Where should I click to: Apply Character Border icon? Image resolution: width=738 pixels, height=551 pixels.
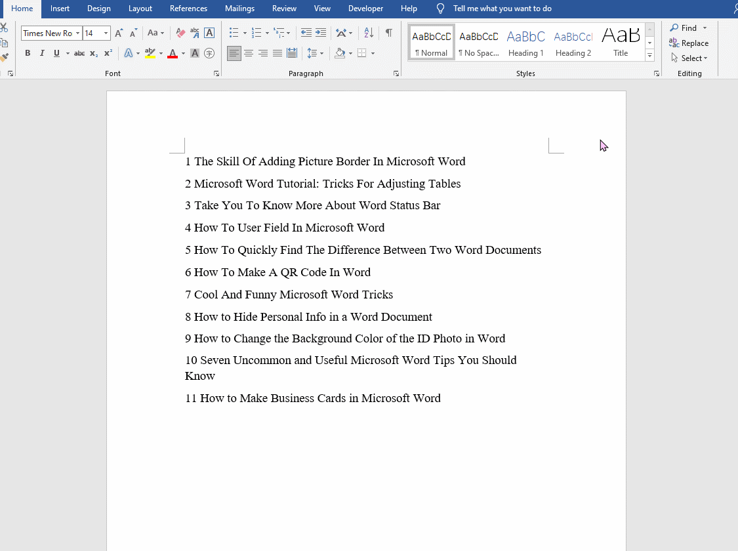point(209,33)
